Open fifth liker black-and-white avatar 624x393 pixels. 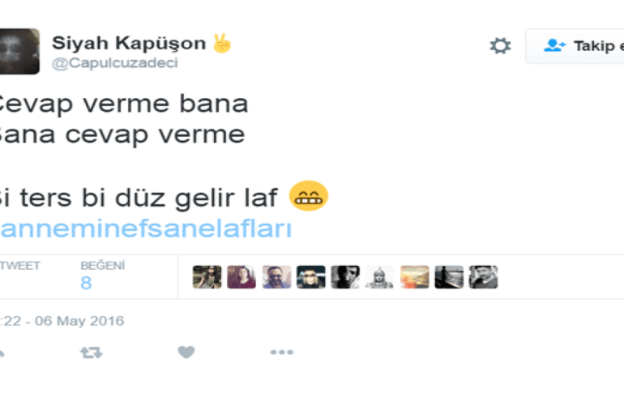tap(345, 277)
